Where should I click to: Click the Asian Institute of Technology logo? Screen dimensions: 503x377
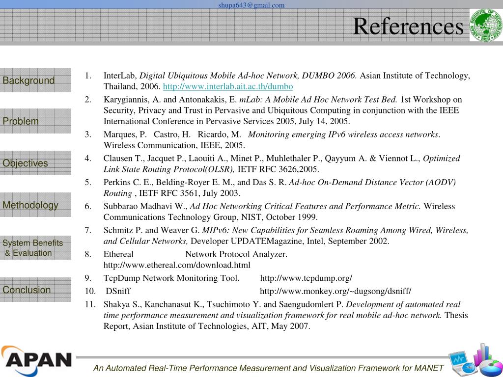(486, 25)
